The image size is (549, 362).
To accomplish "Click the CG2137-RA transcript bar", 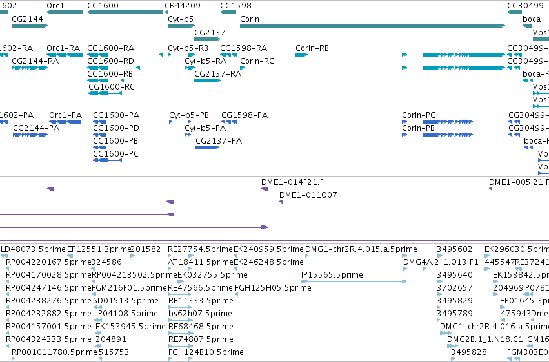I will [207, 81].
